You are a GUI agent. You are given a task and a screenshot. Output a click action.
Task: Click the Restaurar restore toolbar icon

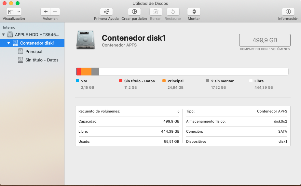point(173,12)
